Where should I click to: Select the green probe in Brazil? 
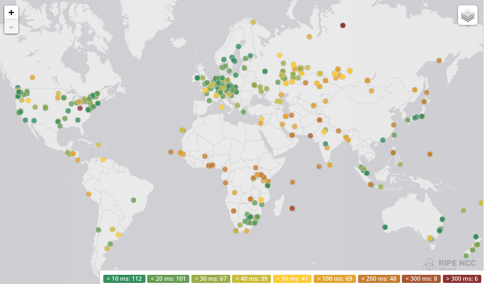[134, 200]
